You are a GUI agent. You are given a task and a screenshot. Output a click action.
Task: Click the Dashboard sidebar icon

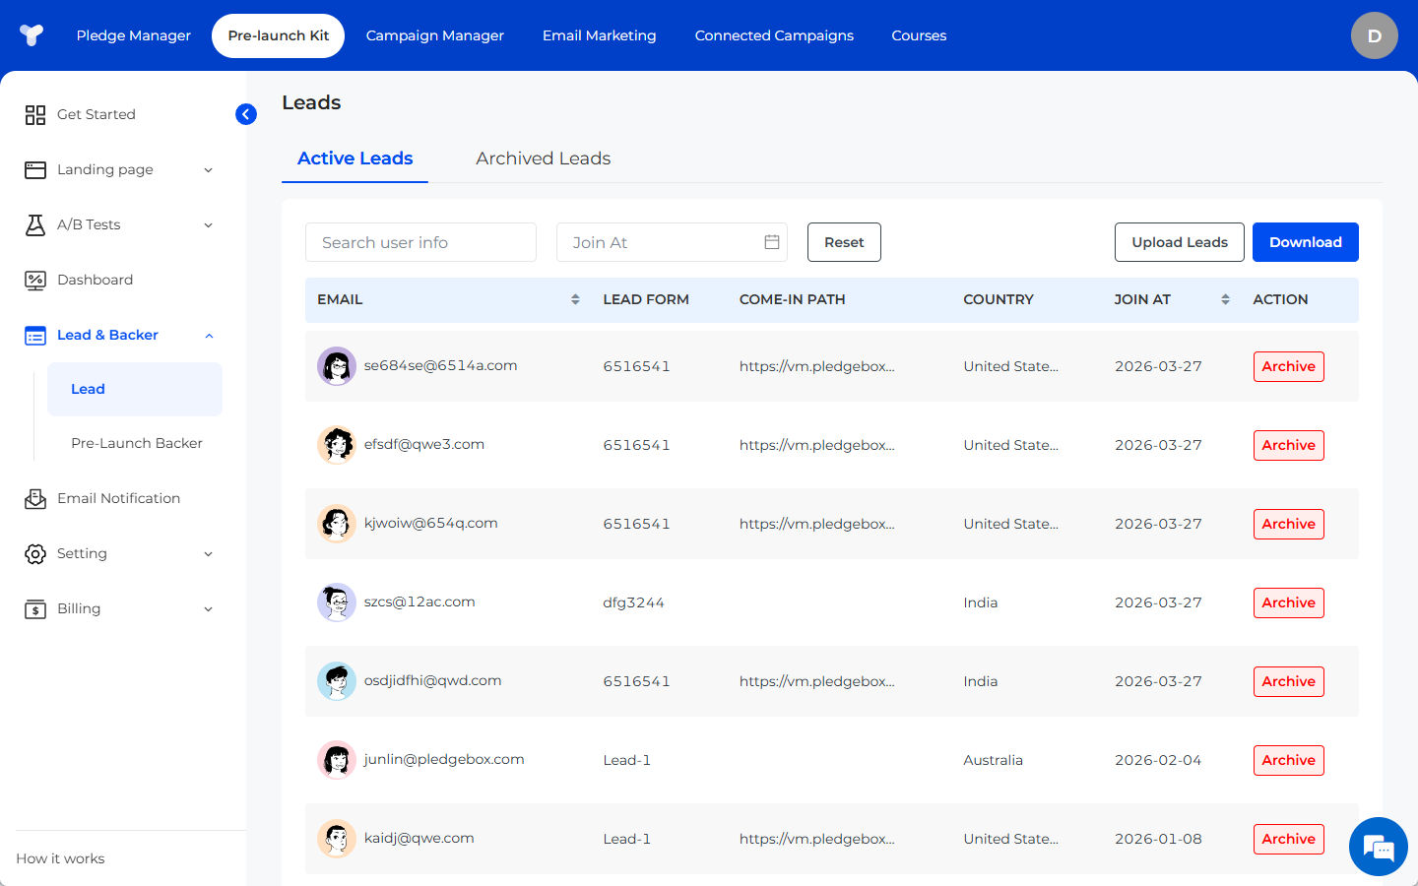pyautogui.click(x=35, y=280)
